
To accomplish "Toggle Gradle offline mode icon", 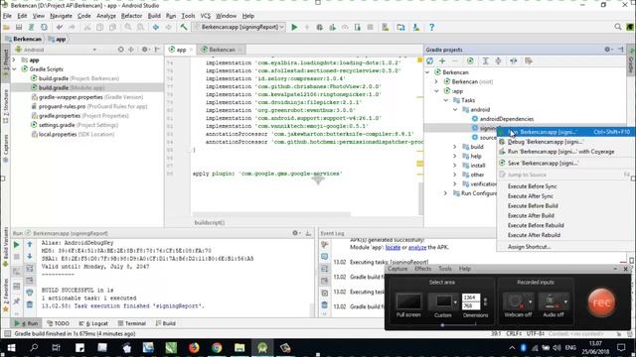I will (514, 60).
